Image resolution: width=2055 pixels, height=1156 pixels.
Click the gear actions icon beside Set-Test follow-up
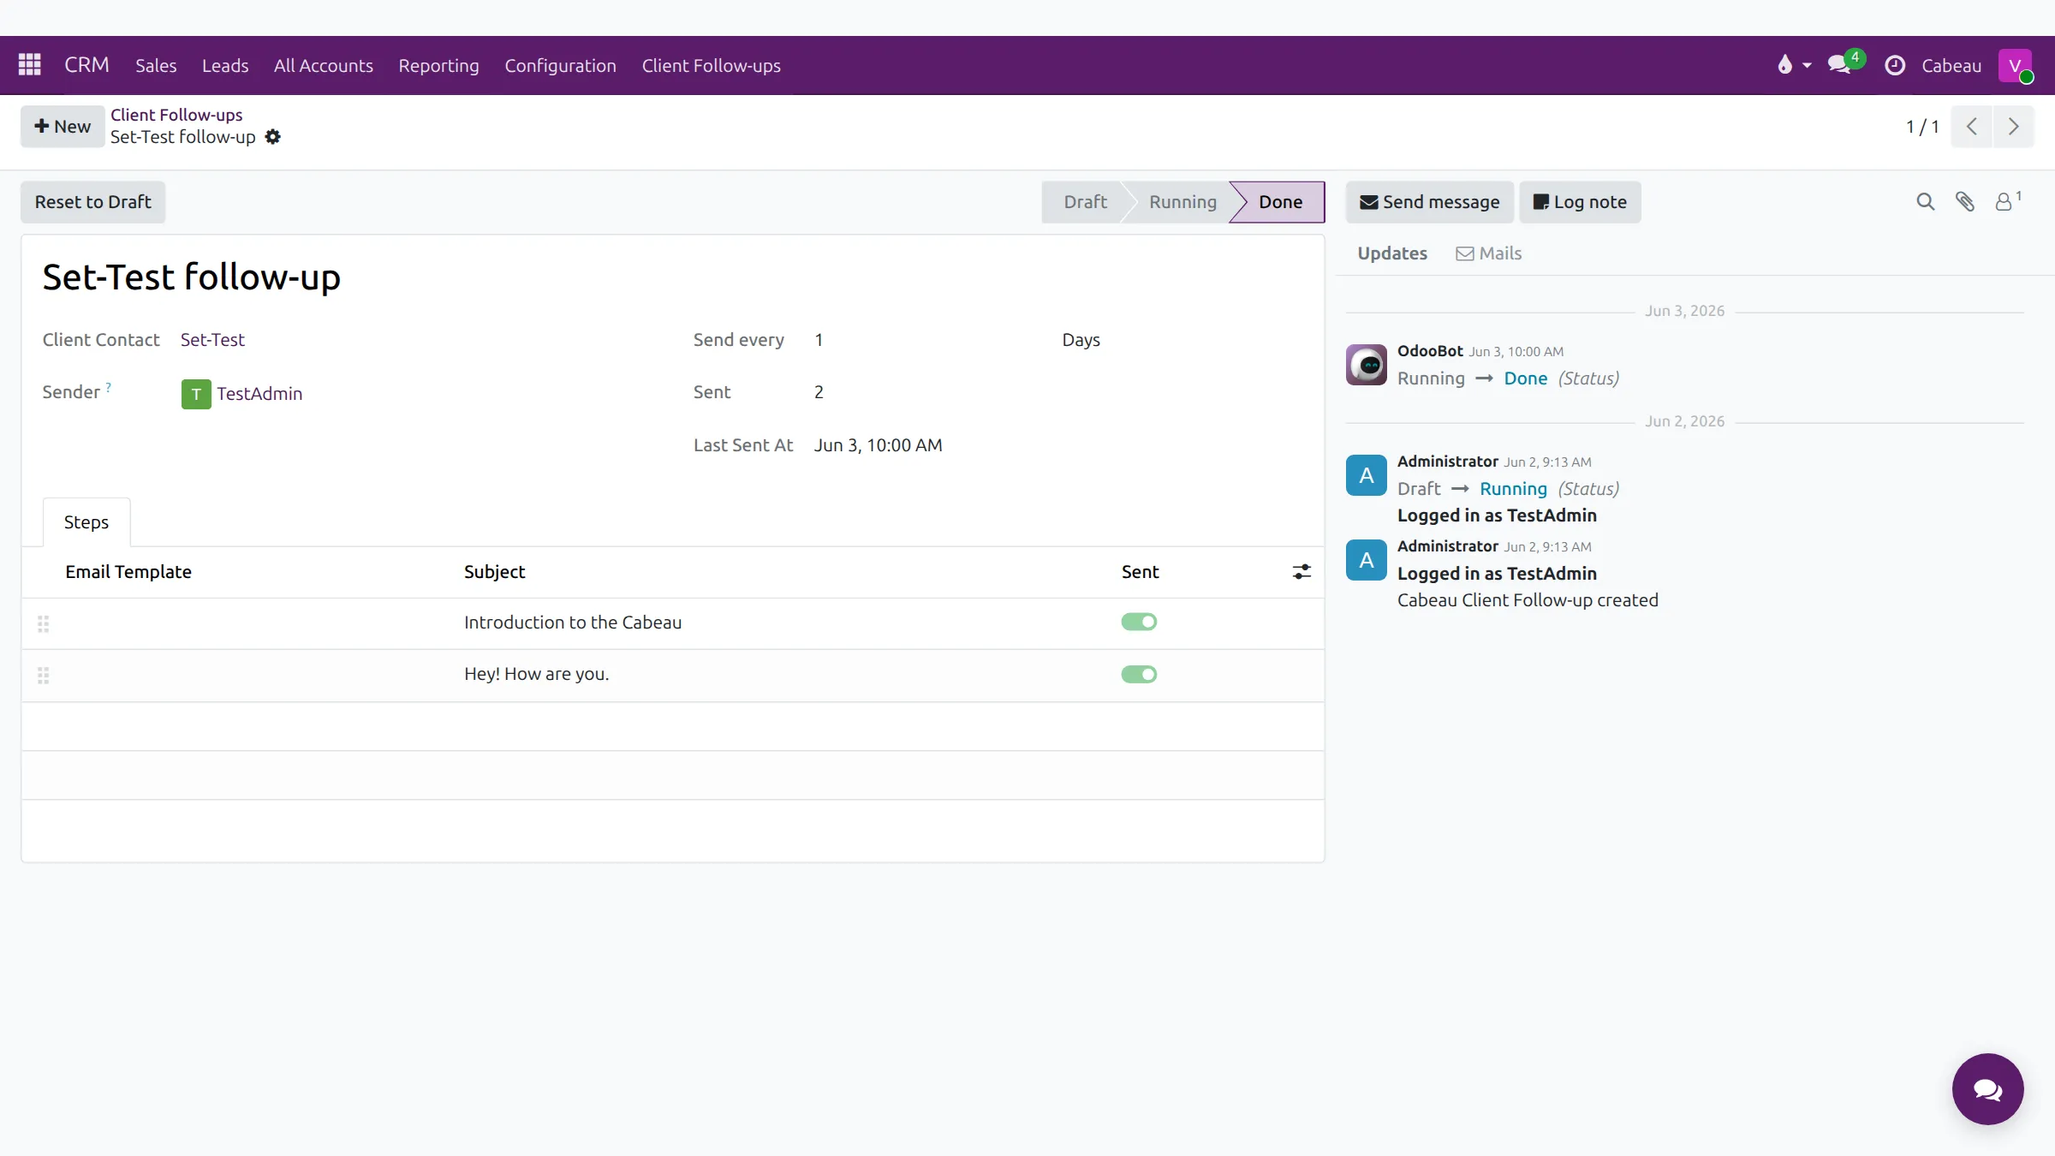[x=273, y=137]
